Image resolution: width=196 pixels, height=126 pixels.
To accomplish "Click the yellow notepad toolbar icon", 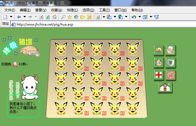I will (89, 17).
